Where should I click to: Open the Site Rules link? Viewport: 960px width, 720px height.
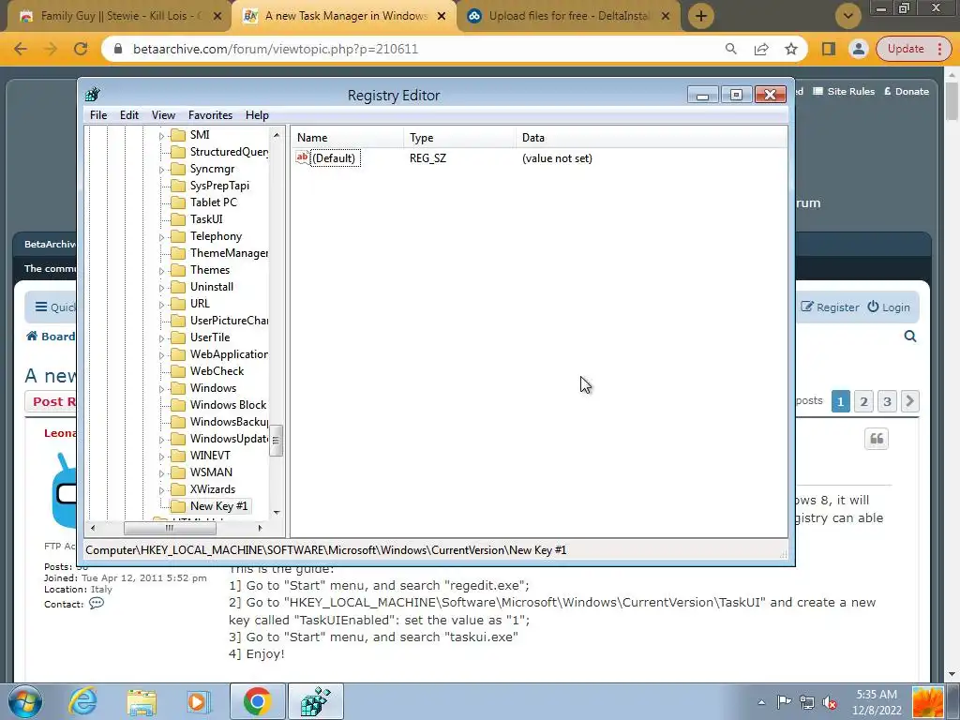pos(844,91)
